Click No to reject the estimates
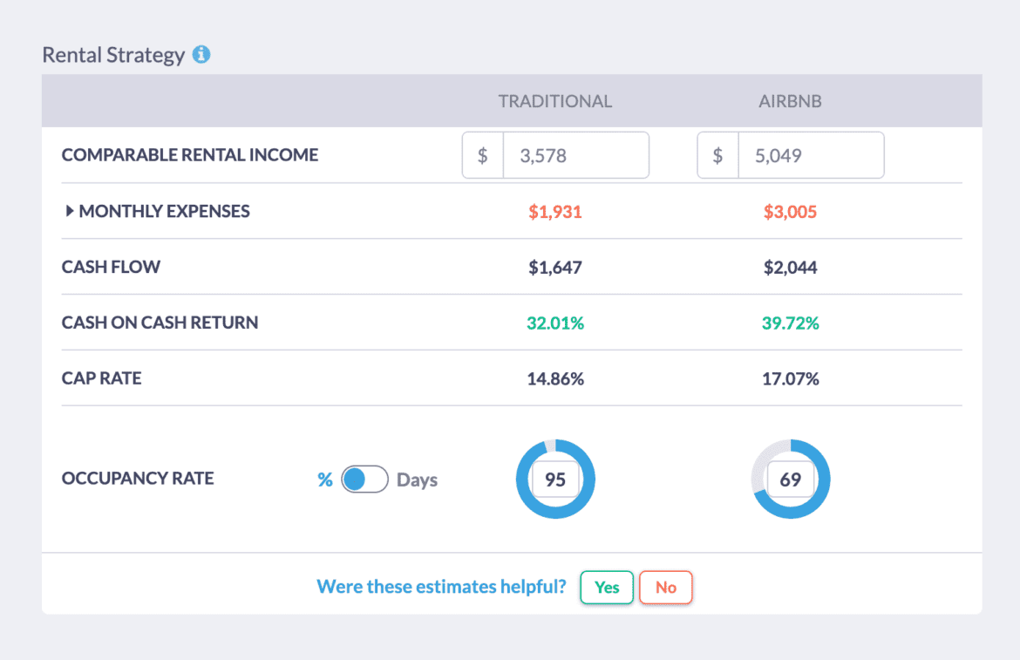 click(665, 587)
